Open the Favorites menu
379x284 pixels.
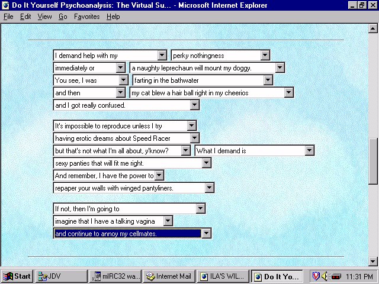[x=86, y=17]
